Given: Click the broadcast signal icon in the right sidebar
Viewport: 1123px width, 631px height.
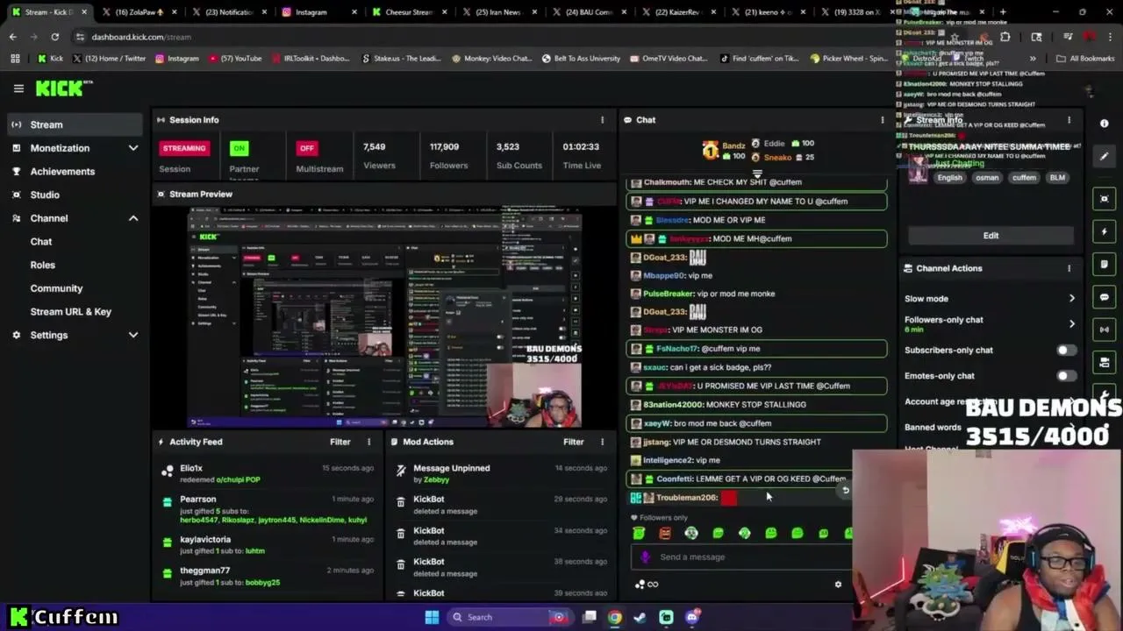Looking at the screenshot, I should 1105,330.
